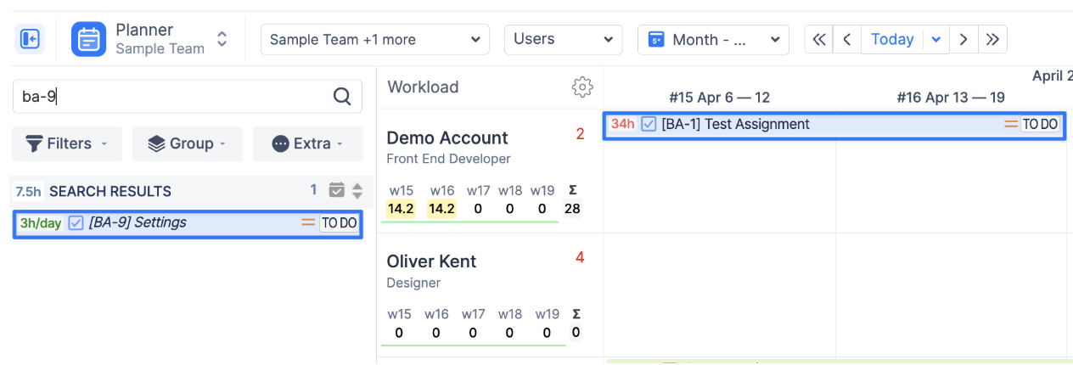Go to previous period arrow

click(846, 39)
